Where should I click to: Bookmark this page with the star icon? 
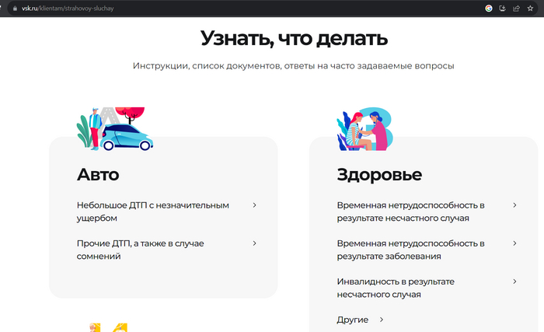tap(530, 9)
